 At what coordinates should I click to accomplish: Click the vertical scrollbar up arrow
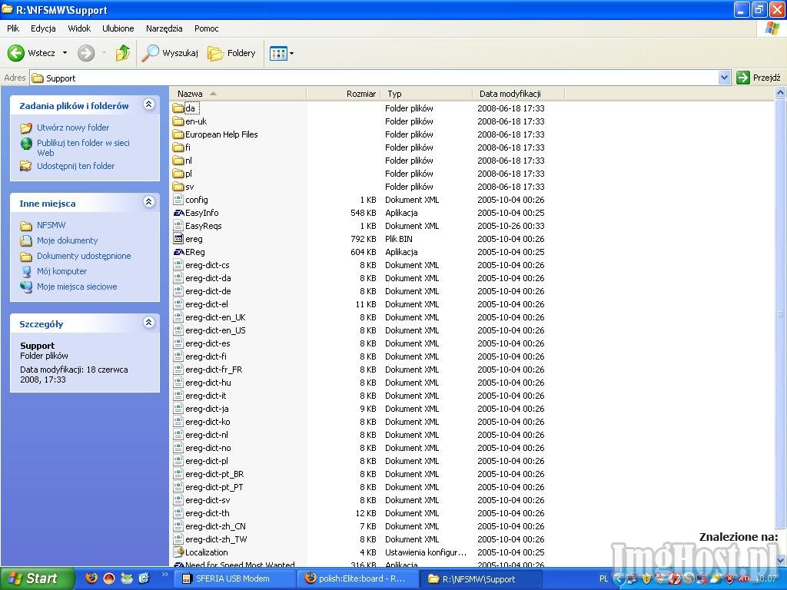(x=781, y=93)
